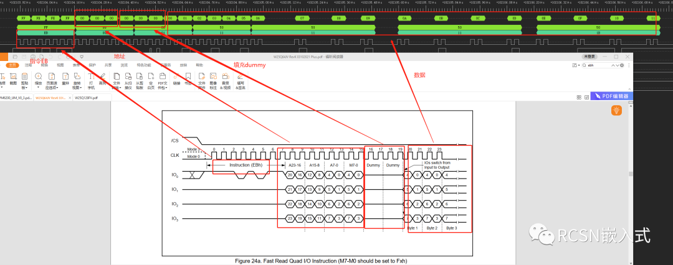This screenshot has height=265, width=673.
Task: Open the 图像标注 image annotation tool
Action: tap(213, 81)
